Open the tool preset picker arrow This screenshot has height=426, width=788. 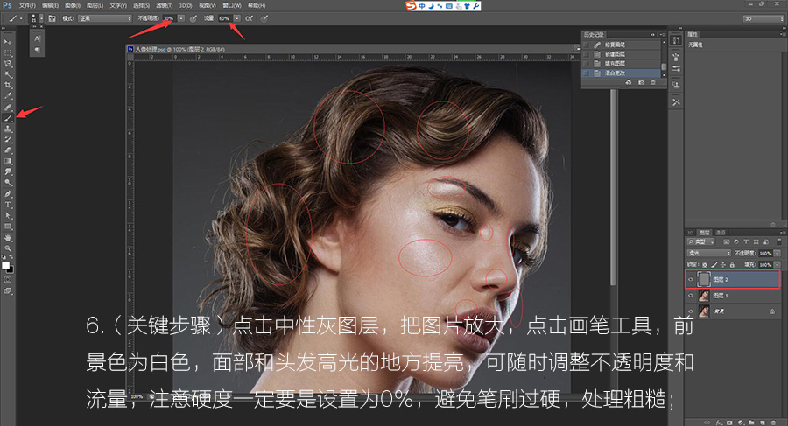(21, 18)
